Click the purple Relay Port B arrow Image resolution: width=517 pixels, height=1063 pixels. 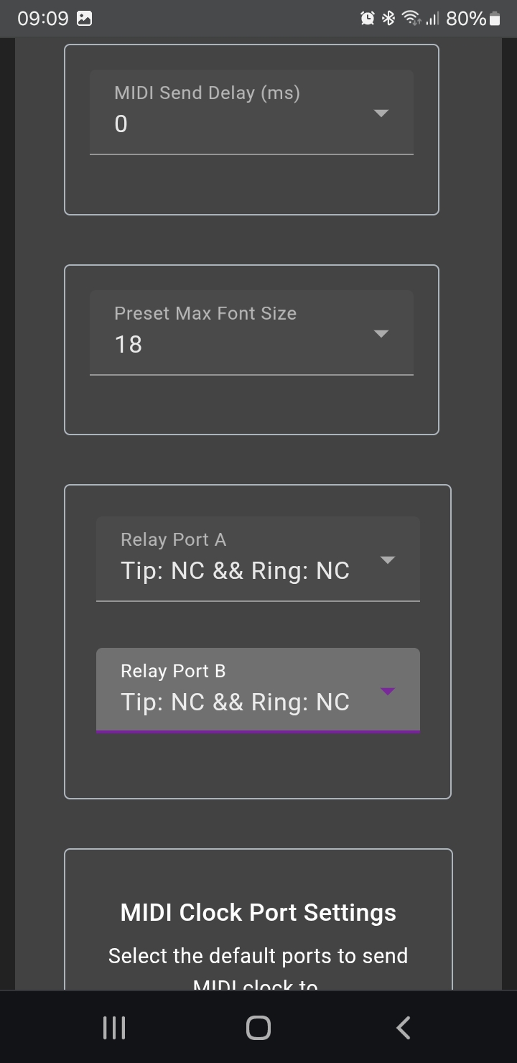(x=387, y=692)
